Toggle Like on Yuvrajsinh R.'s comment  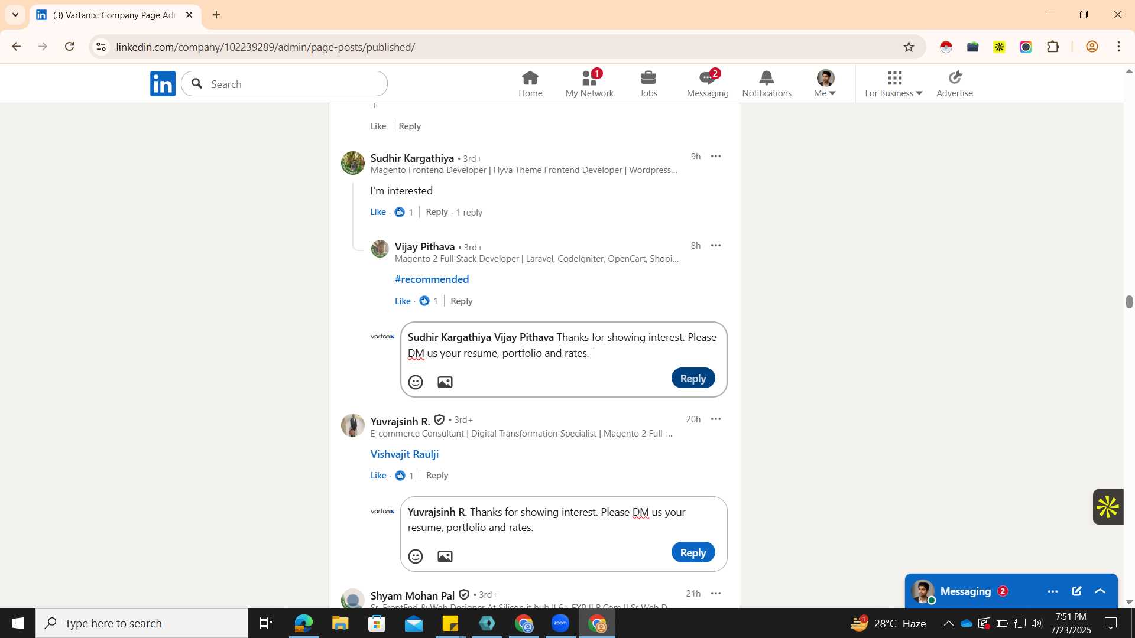pos(378,476)
